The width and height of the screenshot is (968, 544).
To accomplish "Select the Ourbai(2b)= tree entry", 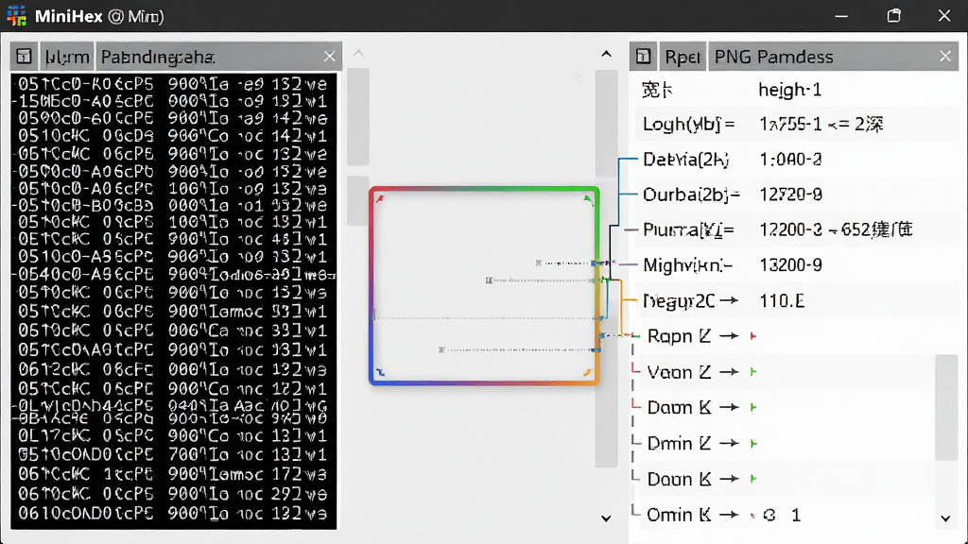I will coord(691,195).
